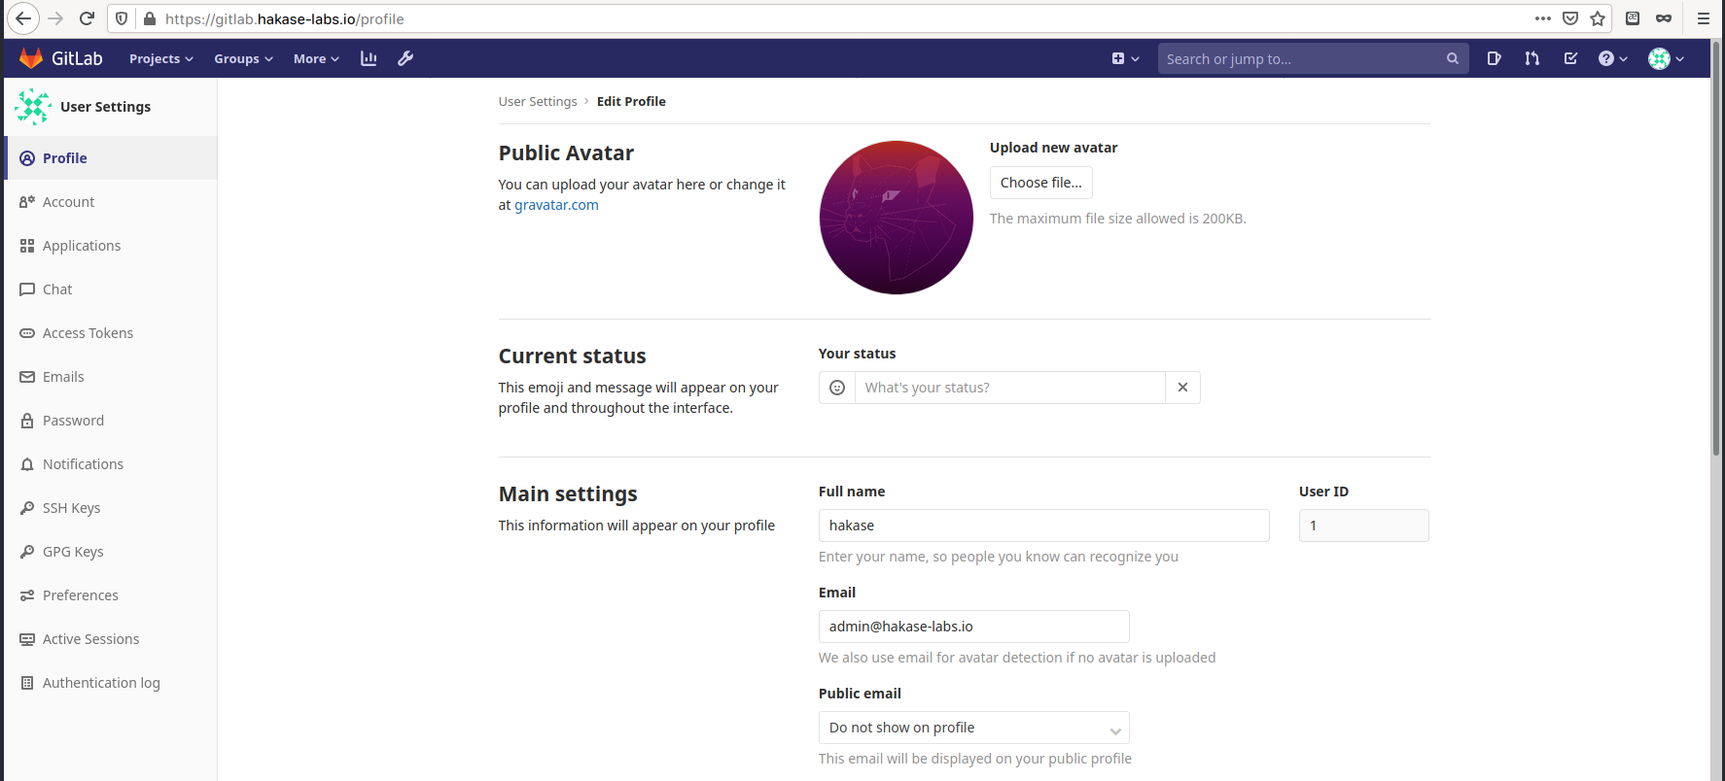
Task: Open Issues icon in top bar
Action: pyautogui.click(x=1495, y=58)
